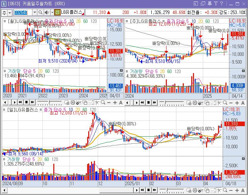Open the 주 market type dropdown arrow
This screenshot has width=248, height=195.
10,13
